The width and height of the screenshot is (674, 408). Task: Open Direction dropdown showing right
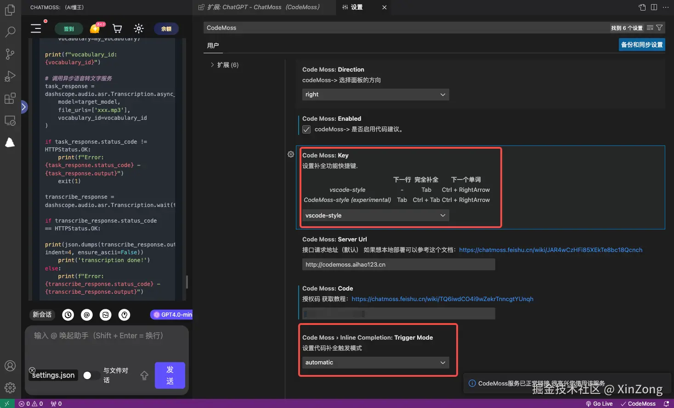pos(375,95)
